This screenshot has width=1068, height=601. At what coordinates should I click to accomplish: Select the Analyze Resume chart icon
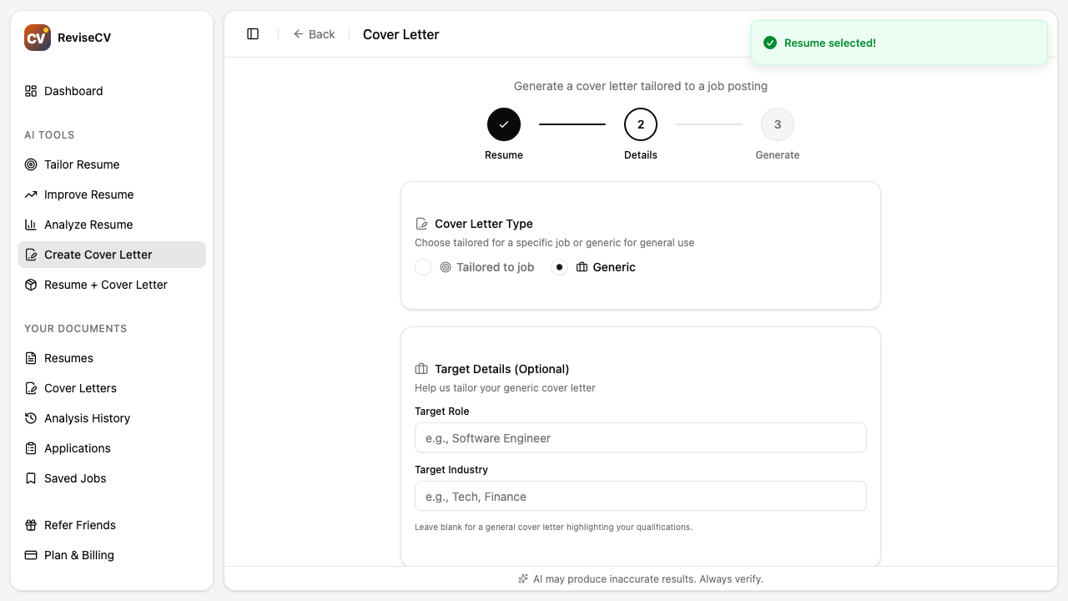(31, 225)
